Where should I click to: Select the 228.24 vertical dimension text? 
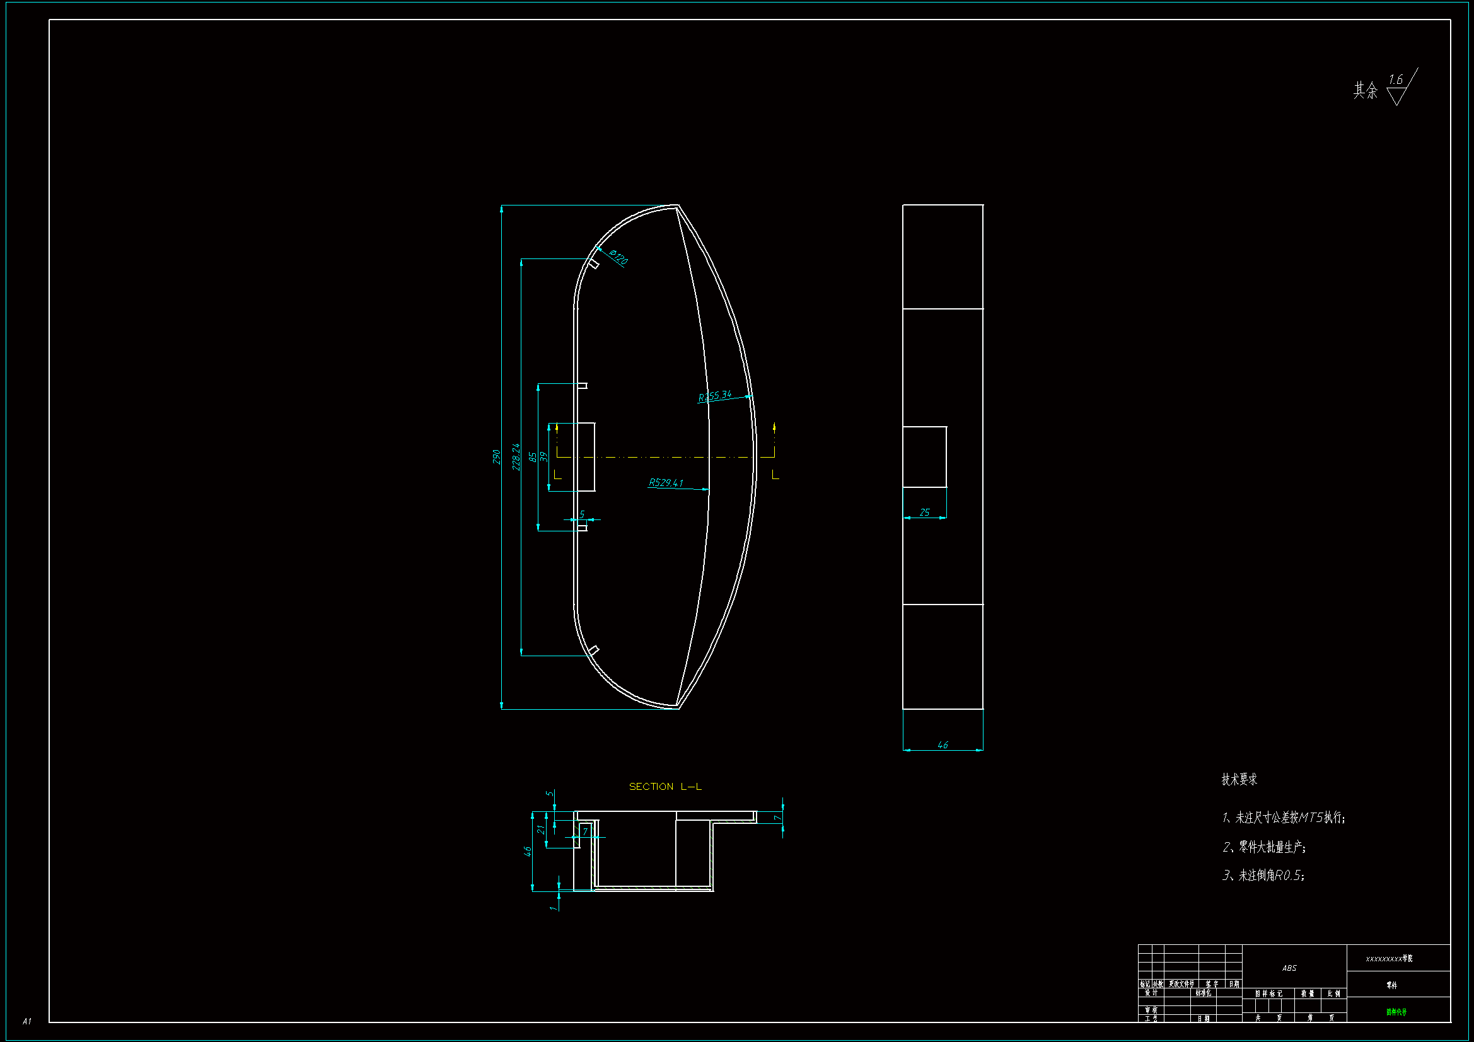(516, 457)
